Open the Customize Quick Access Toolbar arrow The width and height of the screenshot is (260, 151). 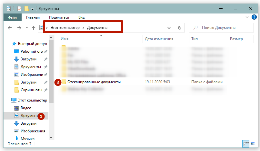(32, 9)
